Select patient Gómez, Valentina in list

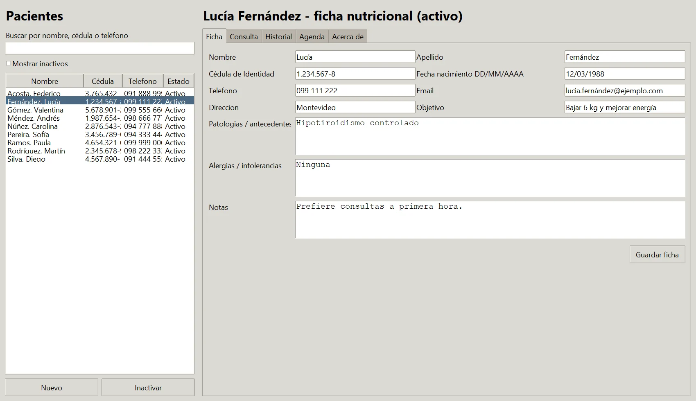coord(100,110)
